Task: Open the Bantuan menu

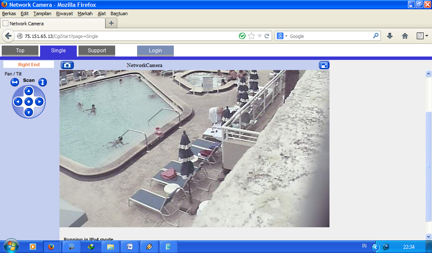Action: 119,13
